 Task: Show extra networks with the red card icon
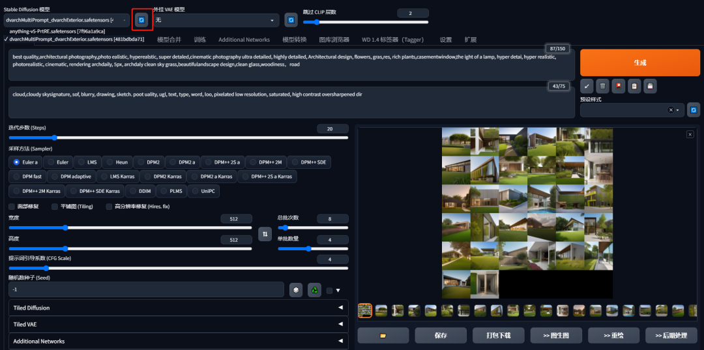click(619, 86)
